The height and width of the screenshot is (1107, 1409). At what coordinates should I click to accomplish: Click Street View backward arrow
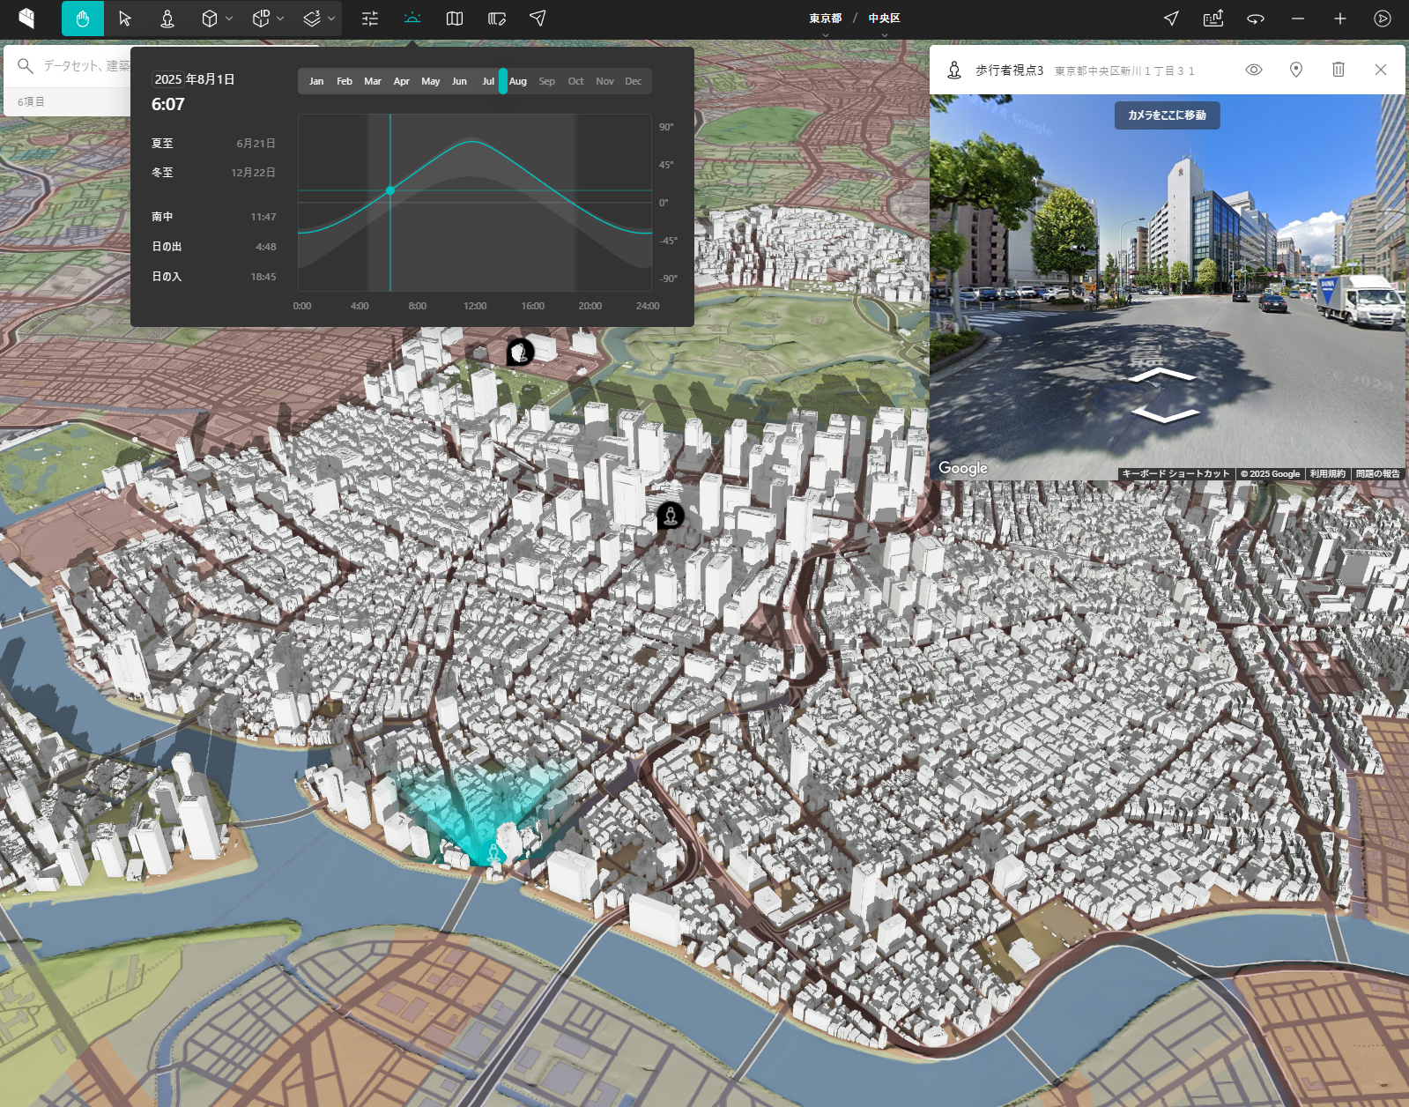1165,413
